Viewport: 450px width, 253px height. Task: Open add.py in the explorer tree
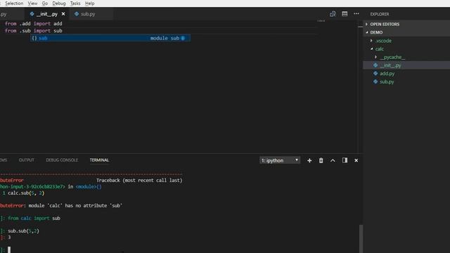(x=387, y=73)
